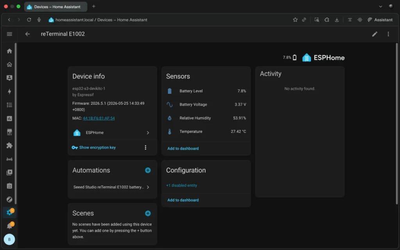400x250 pixels.
Task: Open Seeed Studio reTerminal E1002 battery automation
Action: (112, 187)
